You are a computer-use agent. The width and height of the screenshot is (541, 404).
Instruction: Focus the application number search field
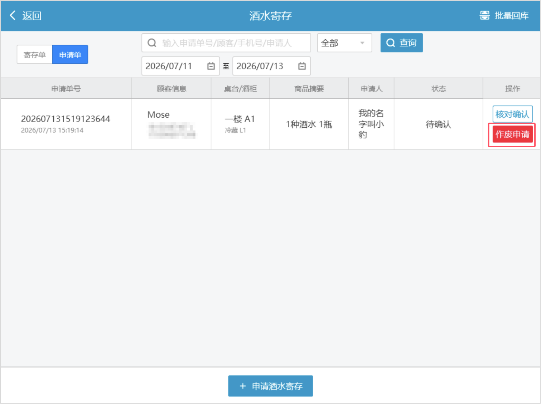click(226, 43)
